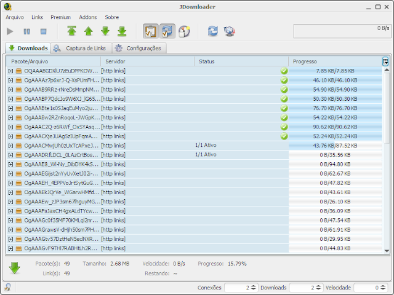
Task: Click folder icon of OgAAAEw_zJP3sm67lhguyMG package
Action: click(x=18, y=202)
